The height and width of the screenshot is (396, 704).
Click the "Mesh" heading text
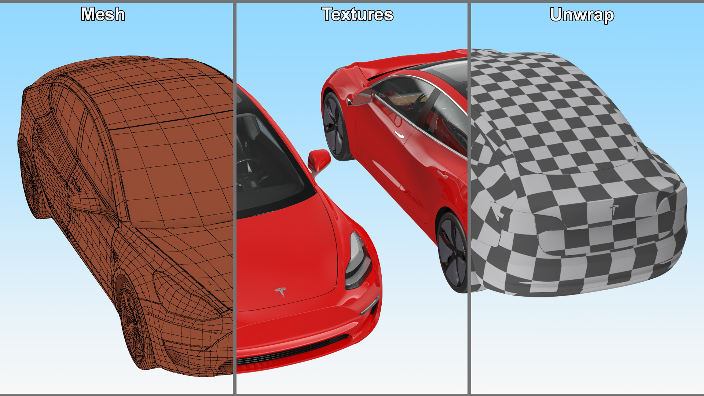click(103, 14)
